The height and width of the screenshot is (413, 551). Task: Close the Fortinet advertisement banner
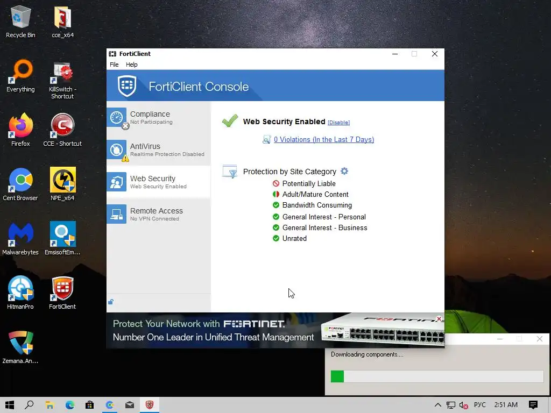[439, 318]
